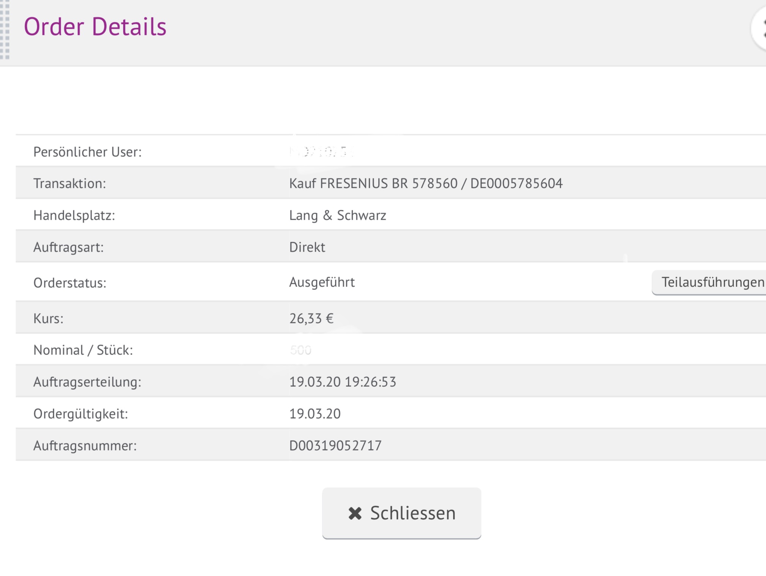Click the Ausgeführt order status value
Image resolution: width=766 pixels, height=576 pixels.
[x=322, y=282]
